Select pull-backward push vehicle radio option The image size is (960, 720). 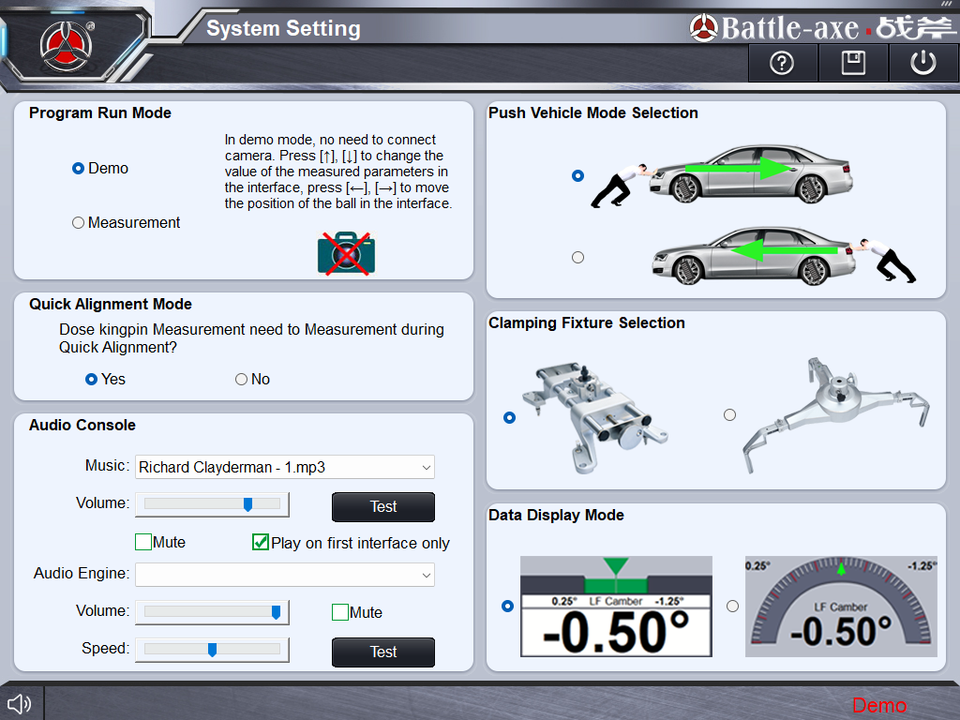tap(577, 257)
